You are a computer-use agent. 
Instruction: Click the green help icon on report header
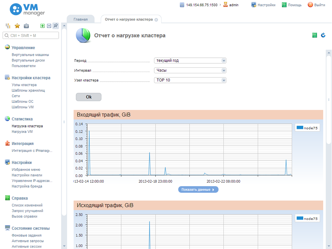(x=314, y=35)
